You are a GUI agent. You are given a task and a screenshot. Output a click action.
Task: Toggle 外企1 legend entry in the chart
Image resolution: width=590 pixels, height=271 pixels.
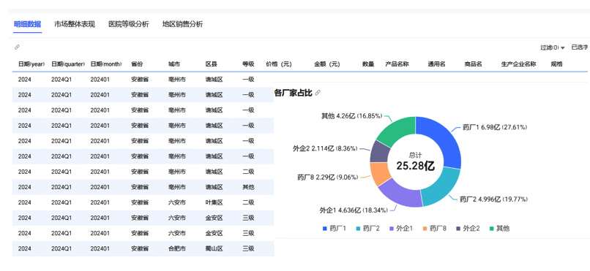[400, 228]
